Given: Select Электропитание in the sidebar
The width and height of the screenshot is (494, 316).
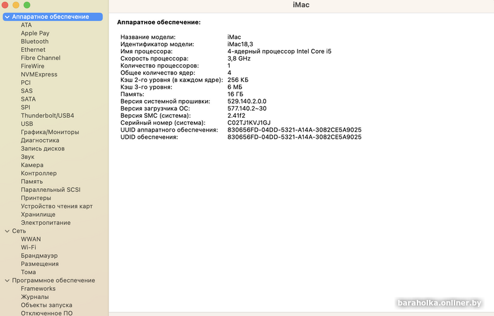Looking at the screenshot, I should (x=45, y=223).
